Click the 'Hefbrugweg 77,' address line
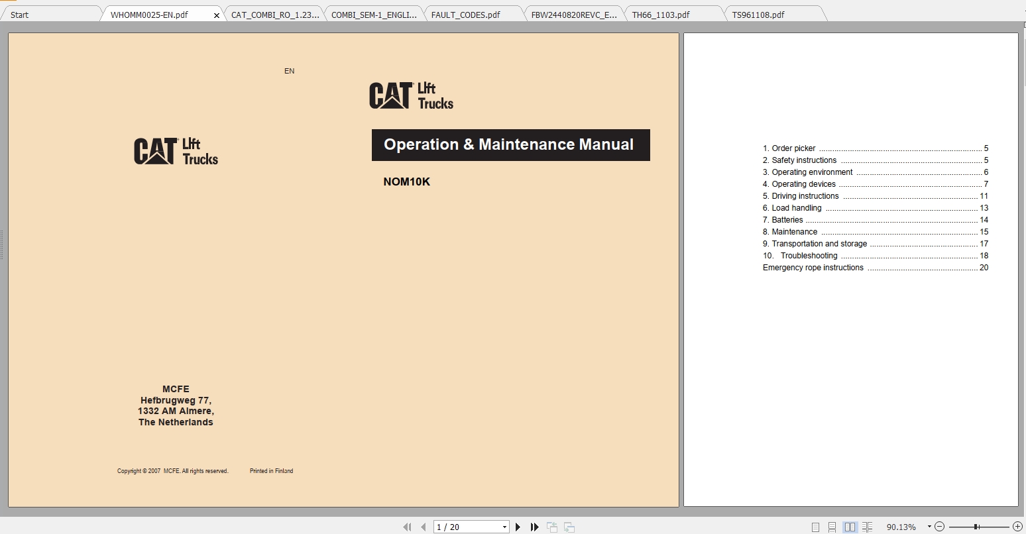This screenshot has width=1026, height=534. (x=176, y=400)
